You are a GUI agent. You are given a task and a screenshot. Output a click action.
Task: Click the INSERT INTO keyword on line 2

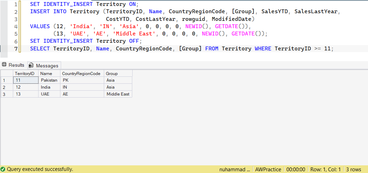(48, 11)
